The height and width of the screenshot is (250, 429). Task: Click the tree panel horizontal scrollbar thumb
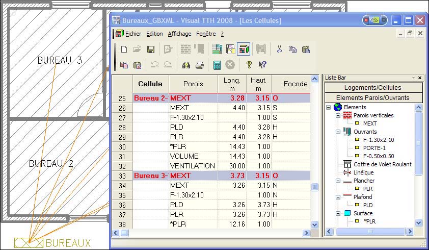(x=370, y=232)
